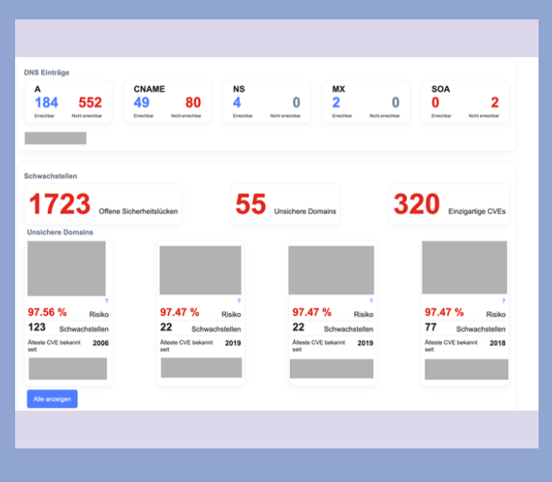Image resolution: width=552 pixels, height=482 pixels.
Task: Click the Alle anzeigen button
Action: coord(52,399)
